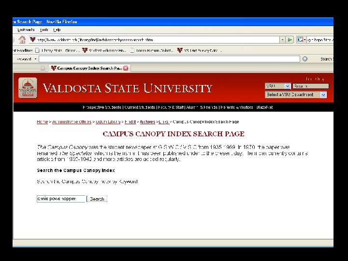
Task: Click the keyword toolbar text field
Action: (x=169, y=59)
